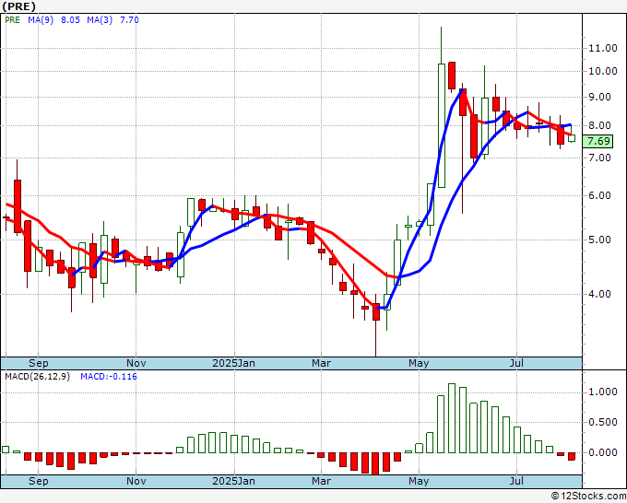Click the MACD(26,12,9) indicator label
The width and height of the screenshot is (627, 503).
38,377
